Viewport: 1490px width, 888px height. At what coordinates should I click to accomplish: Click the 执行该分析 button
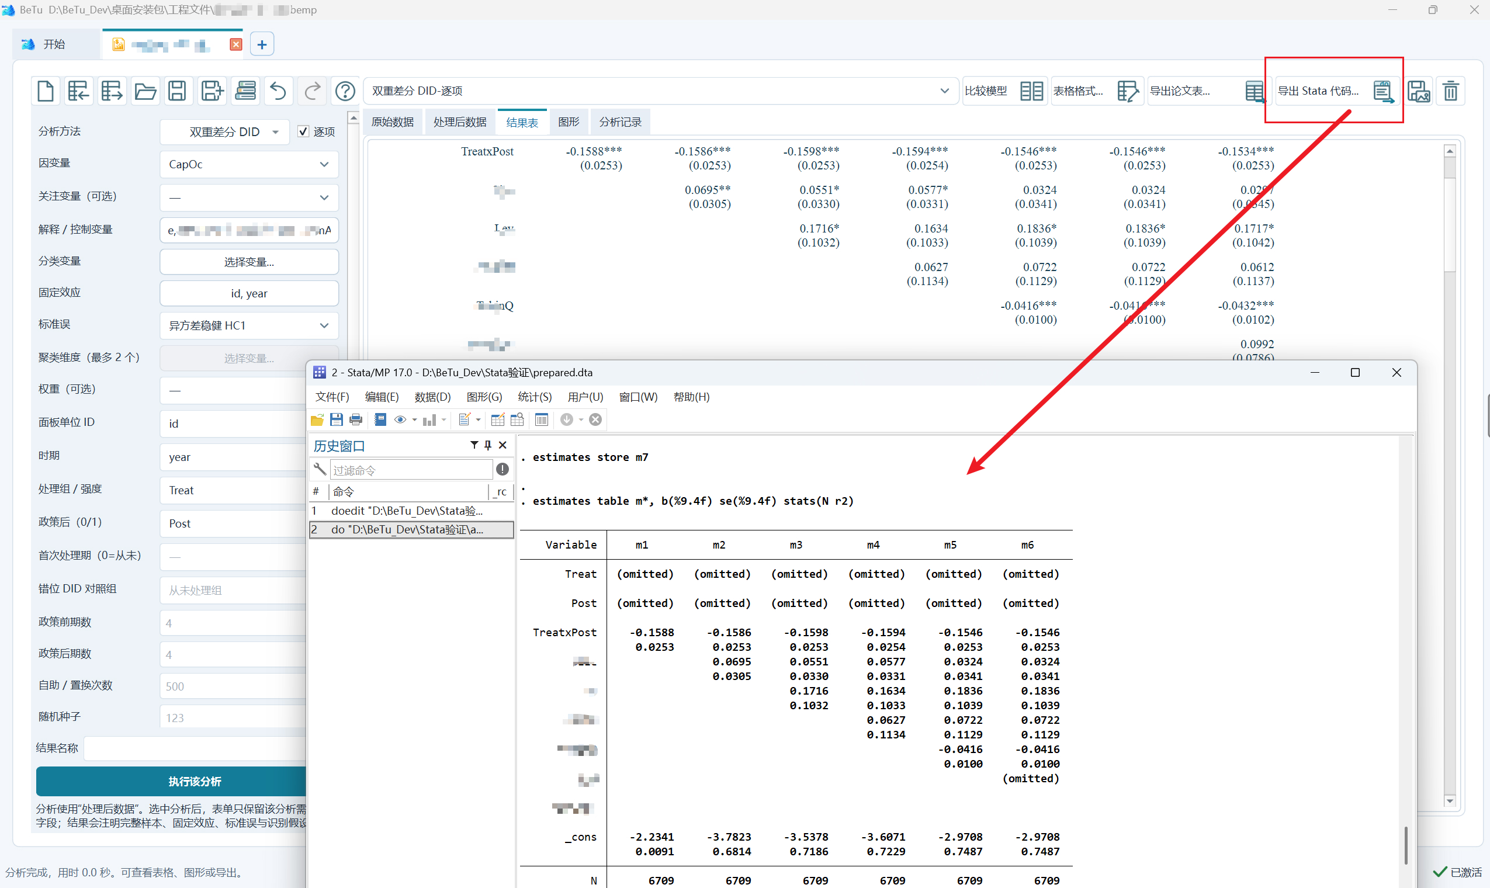click(x=195, y=782)
